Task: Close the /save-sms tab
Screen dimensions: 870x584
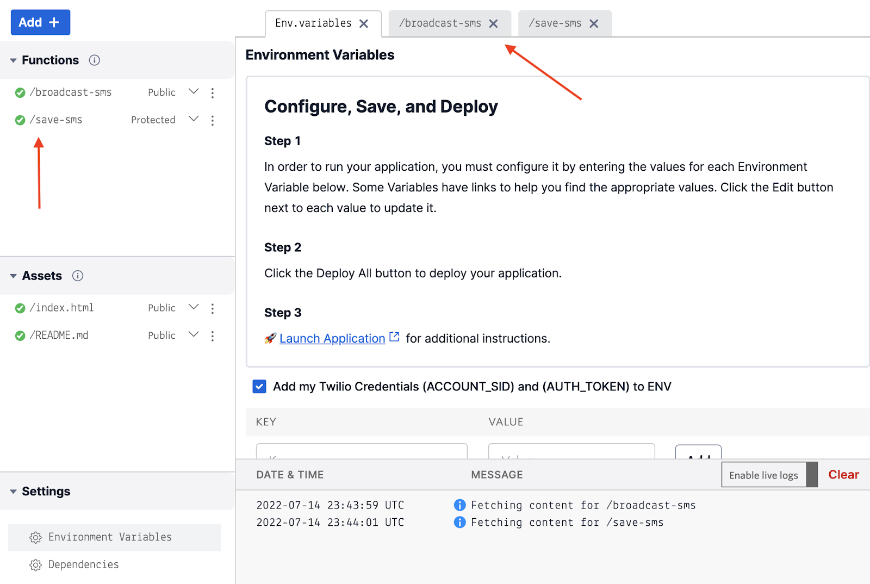Action: pyautogui.click(x=594, y=23)
